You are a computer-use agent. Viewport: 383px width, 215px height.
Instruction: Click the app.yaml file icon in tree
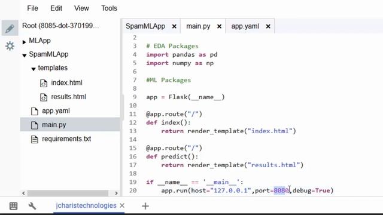(x=35, y=112)
